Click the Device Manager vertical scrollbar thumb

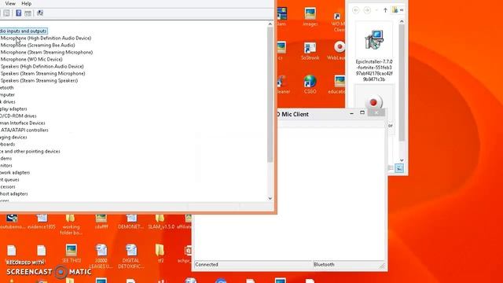coord(270,94)
